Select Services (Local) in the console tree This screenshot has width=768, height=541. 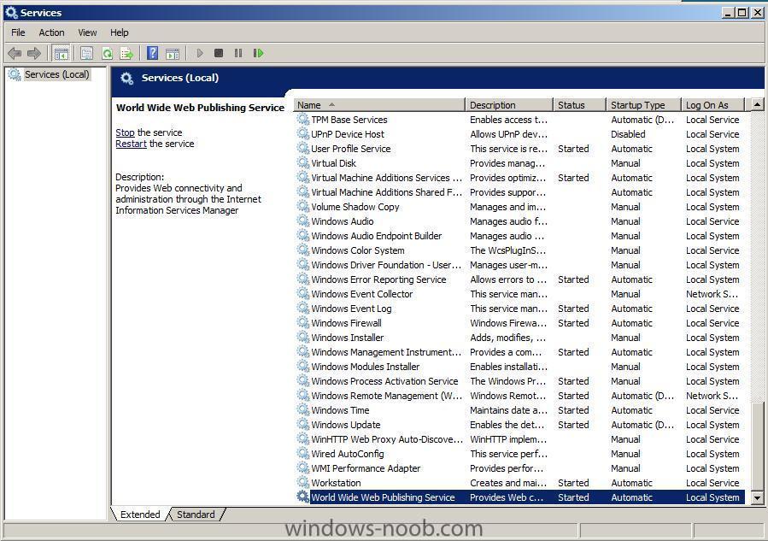click(x=57, y=74)
